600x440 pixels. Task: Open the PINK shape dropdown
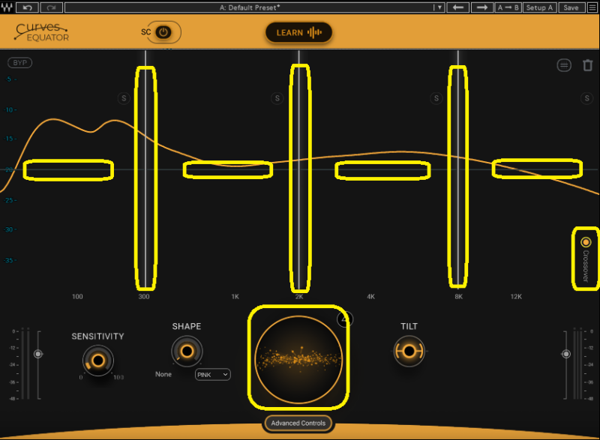pos(212,374)
